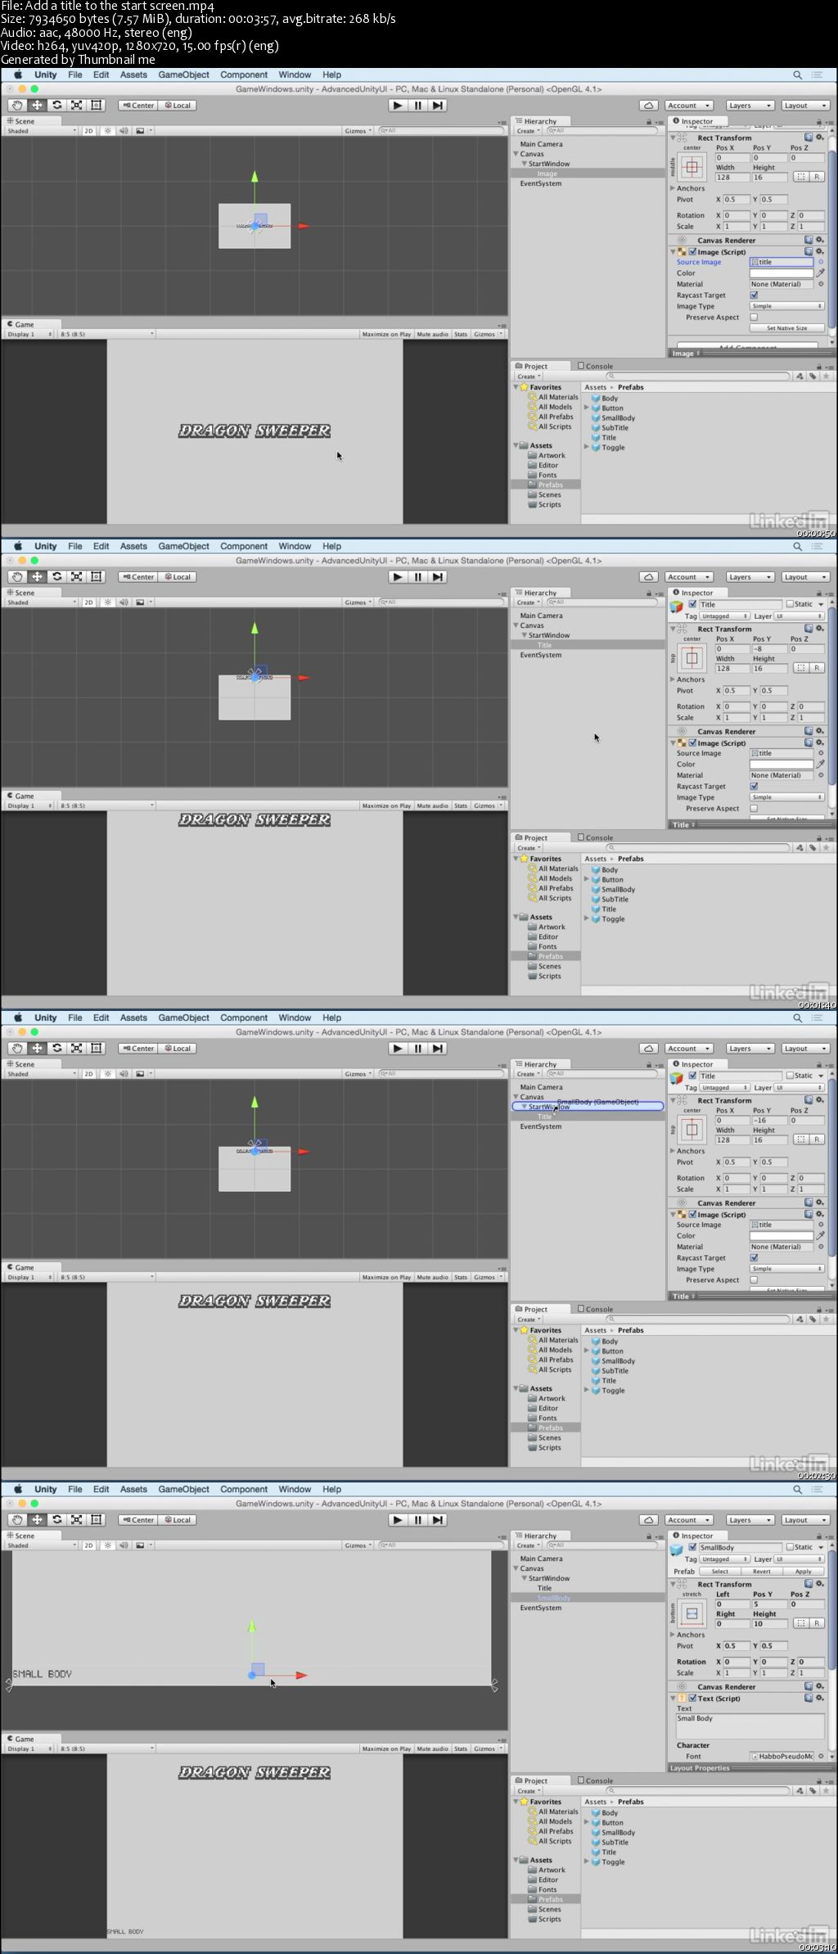Open Image (Script) help book icon in first frame
Image resolution: width=838 pixels, height=1954 pixels.
(808, 252)
